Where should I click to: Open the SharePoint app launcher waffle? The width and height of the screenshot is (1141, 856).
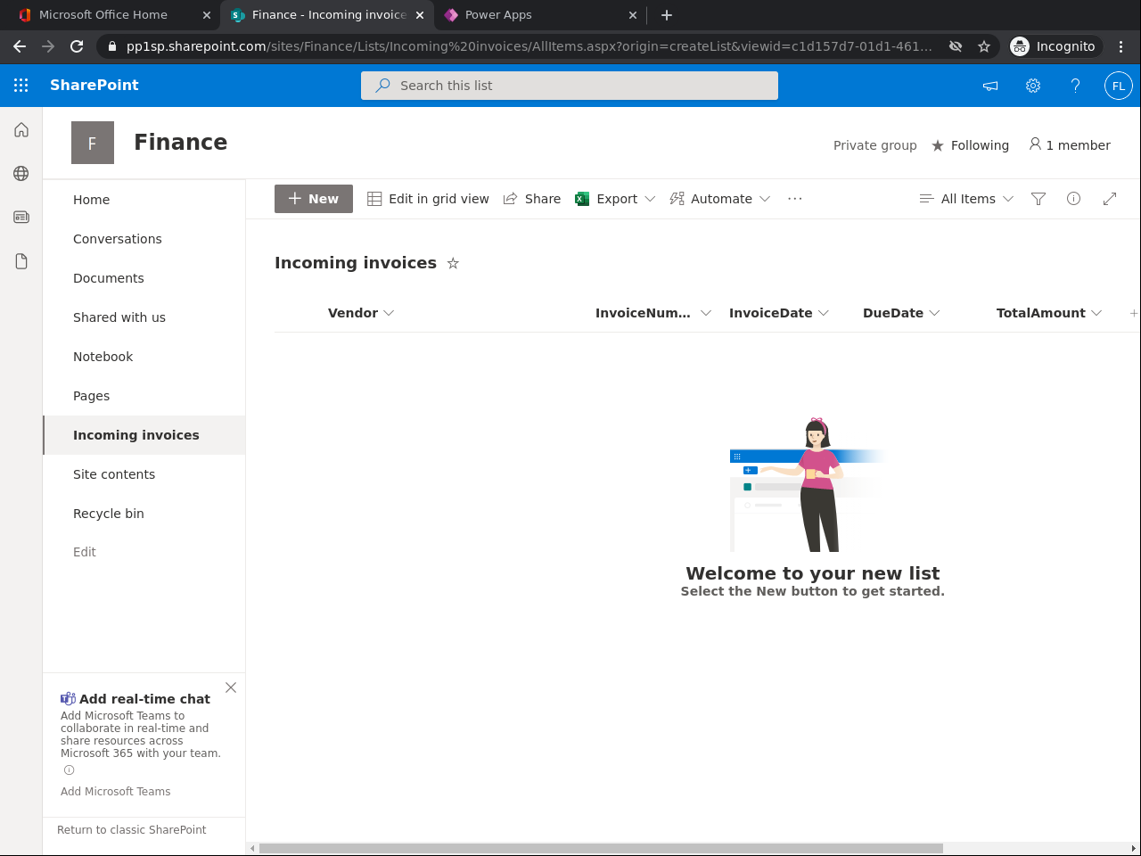21,86
